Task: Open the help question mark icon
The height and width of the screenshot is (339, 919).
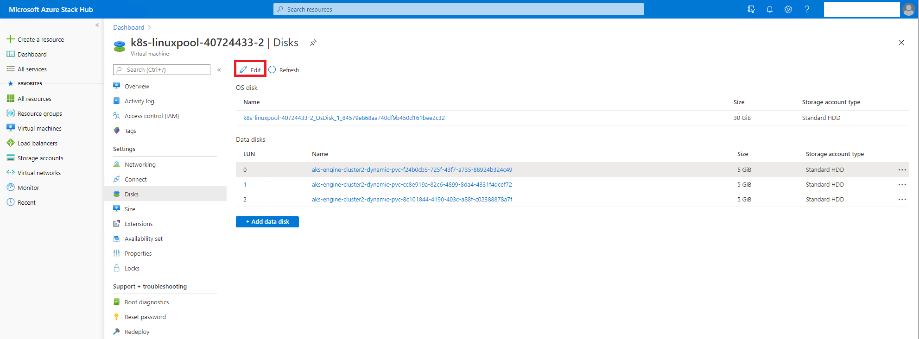Action: point(807,9)
